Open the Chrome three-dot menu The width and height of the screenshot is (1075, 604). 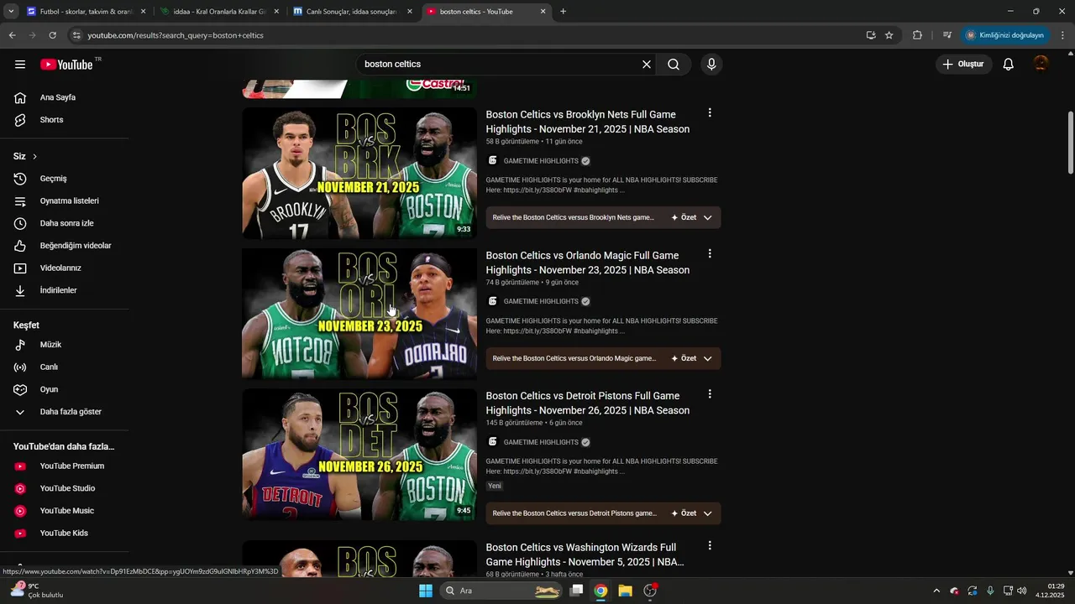point(1062,35)
